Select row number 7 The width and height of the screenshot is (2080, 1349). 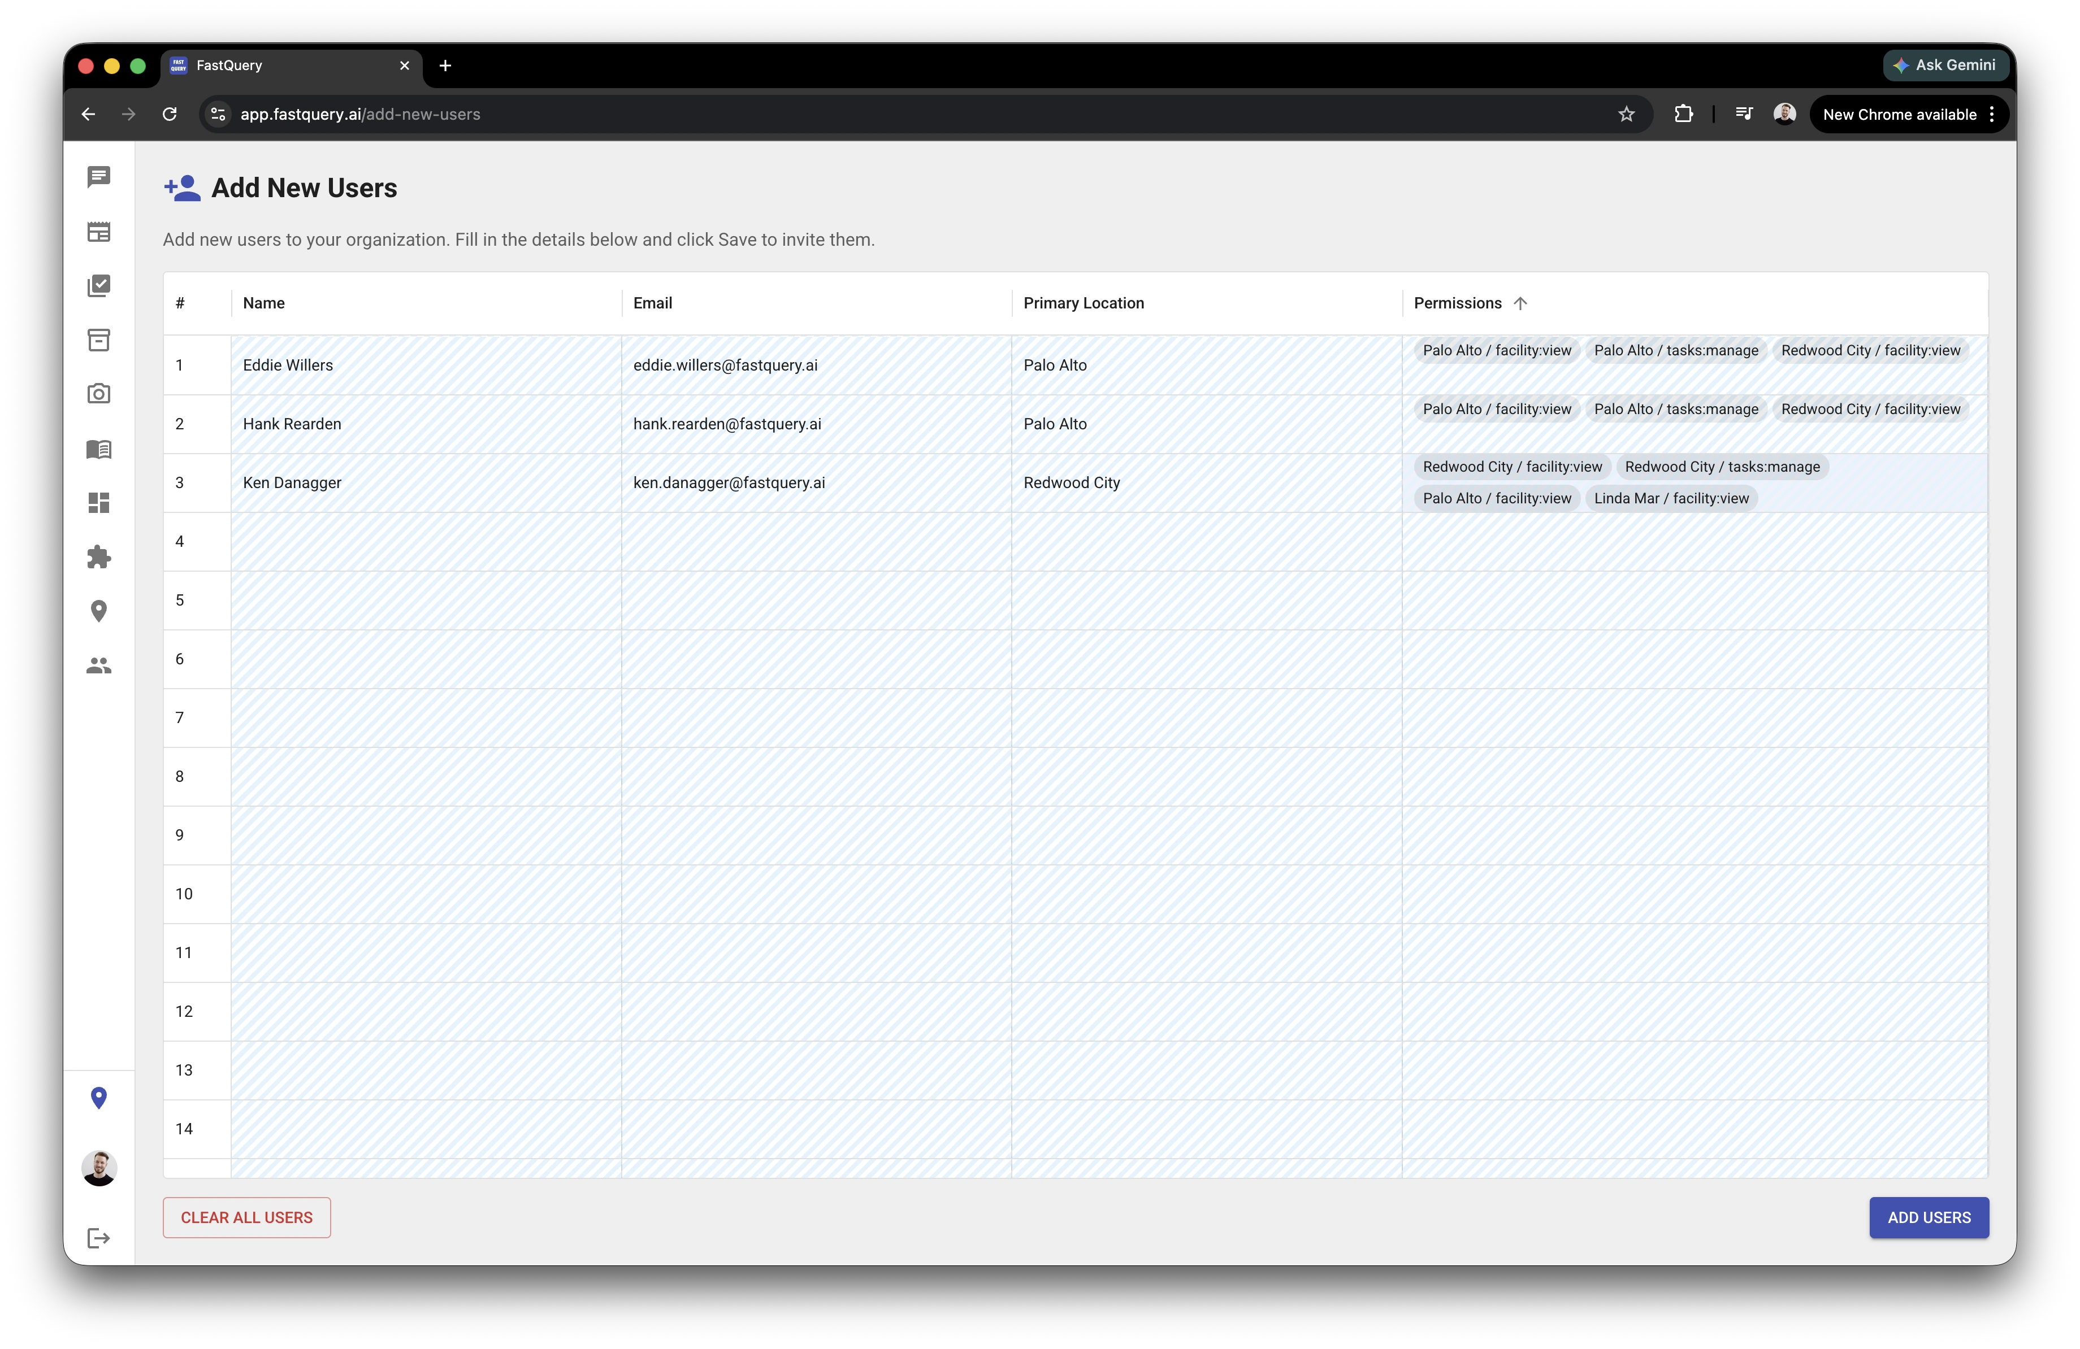[197, 718]
